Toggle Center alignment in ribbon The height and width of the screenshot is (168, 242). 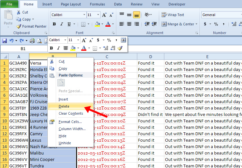pyautogui.click(x=129, y=24)
